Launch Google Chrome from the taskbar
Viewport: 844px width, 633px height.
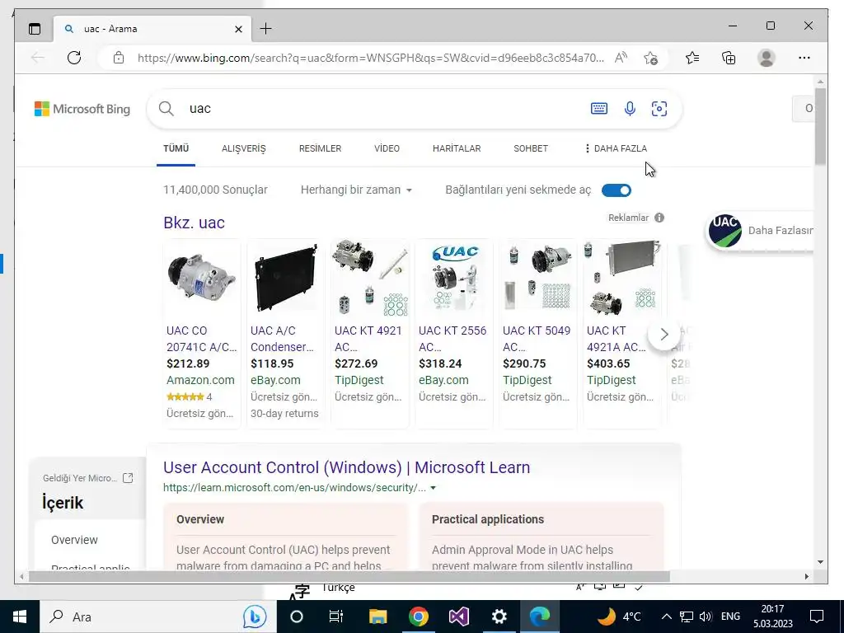click(x=418, y=617)
